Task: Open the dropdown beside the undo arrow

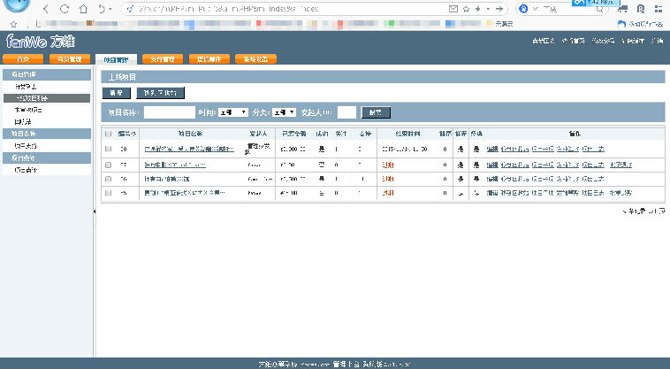Action: point(110,9)
